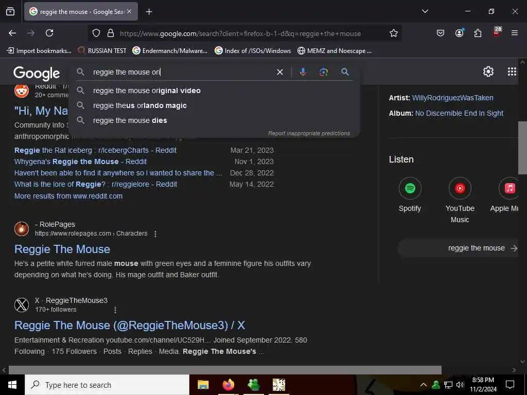The height and width of the screenshot is (395, 527).
Task: Click the reggie the mouse arrow button
Action: tap(459, 248)
